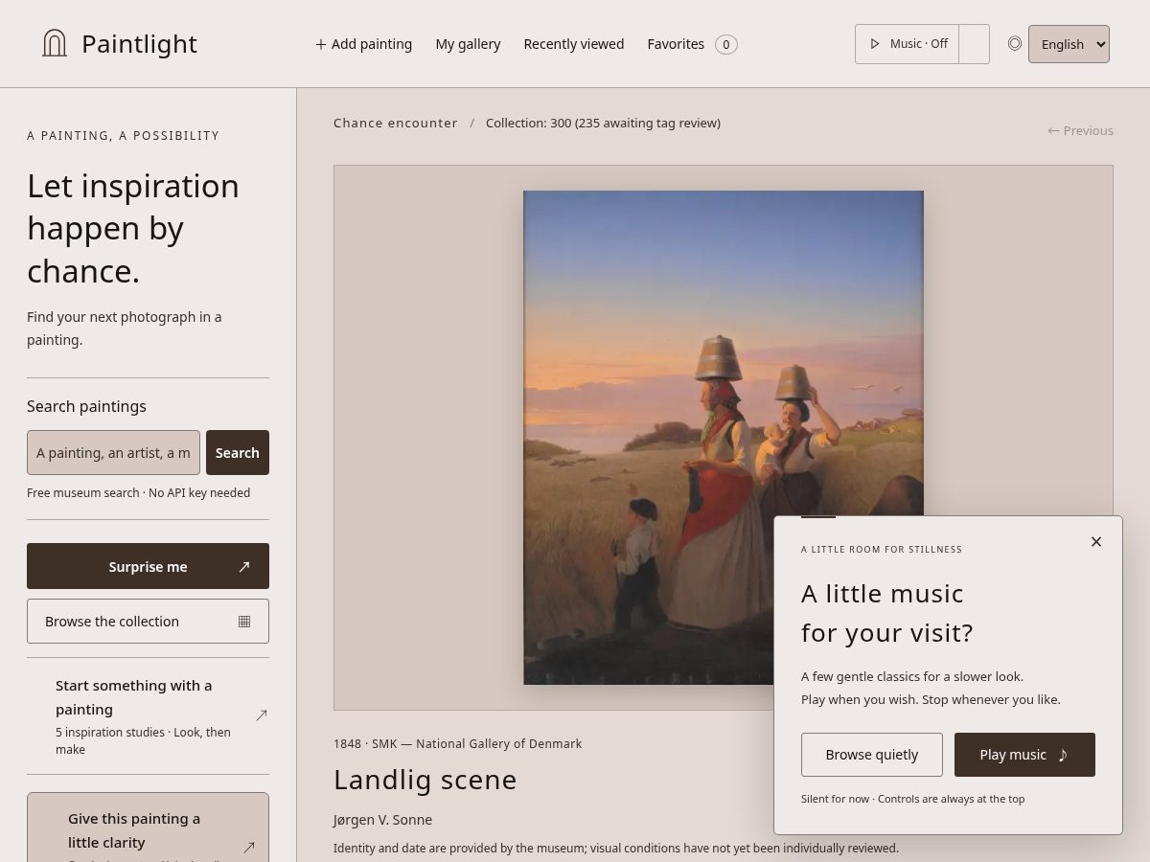Viewport: 1150px width, 862px height.
Task: Click the 'Let inspiration happen by chance.' heading
Action: point(133,228)
